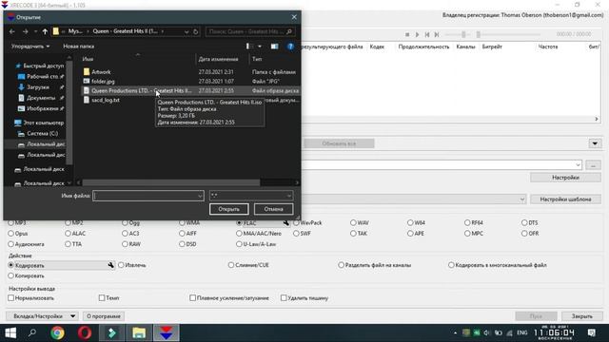Go forward in the Open dialog
This screenshot has width=609, height=342.
pos(26,31)
